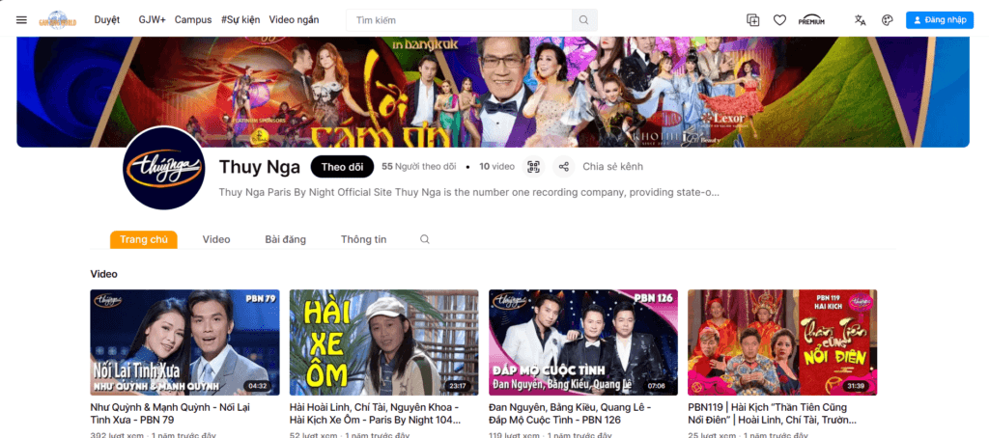The image size is (989, 438).
Task: Click the Đăng nhập login button
Action: click(x=939, y=20)
